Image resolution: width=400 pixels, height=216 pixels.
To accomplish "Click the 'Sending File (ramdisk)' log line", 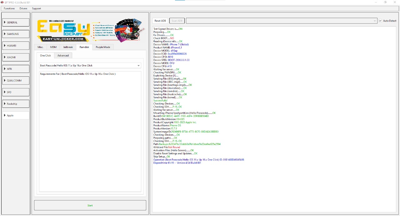I will point(169,91).
